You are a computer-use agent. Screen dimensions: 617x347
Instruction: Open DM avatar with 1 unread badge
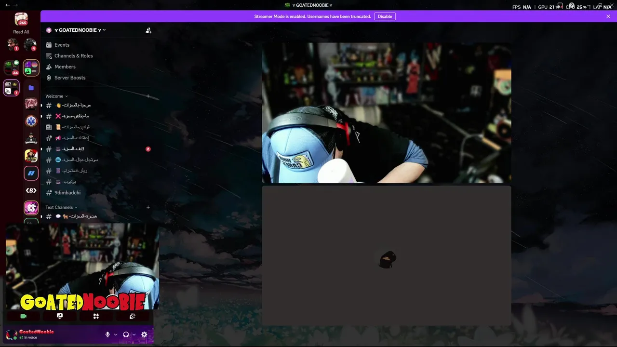click(13, 45)
